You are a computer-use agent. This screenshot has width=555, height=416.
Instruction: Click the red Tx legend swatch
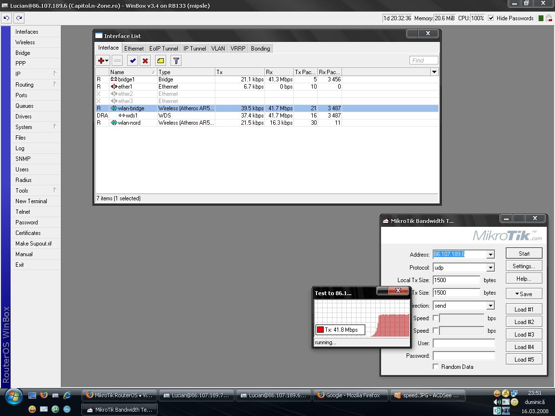[320, 330]
